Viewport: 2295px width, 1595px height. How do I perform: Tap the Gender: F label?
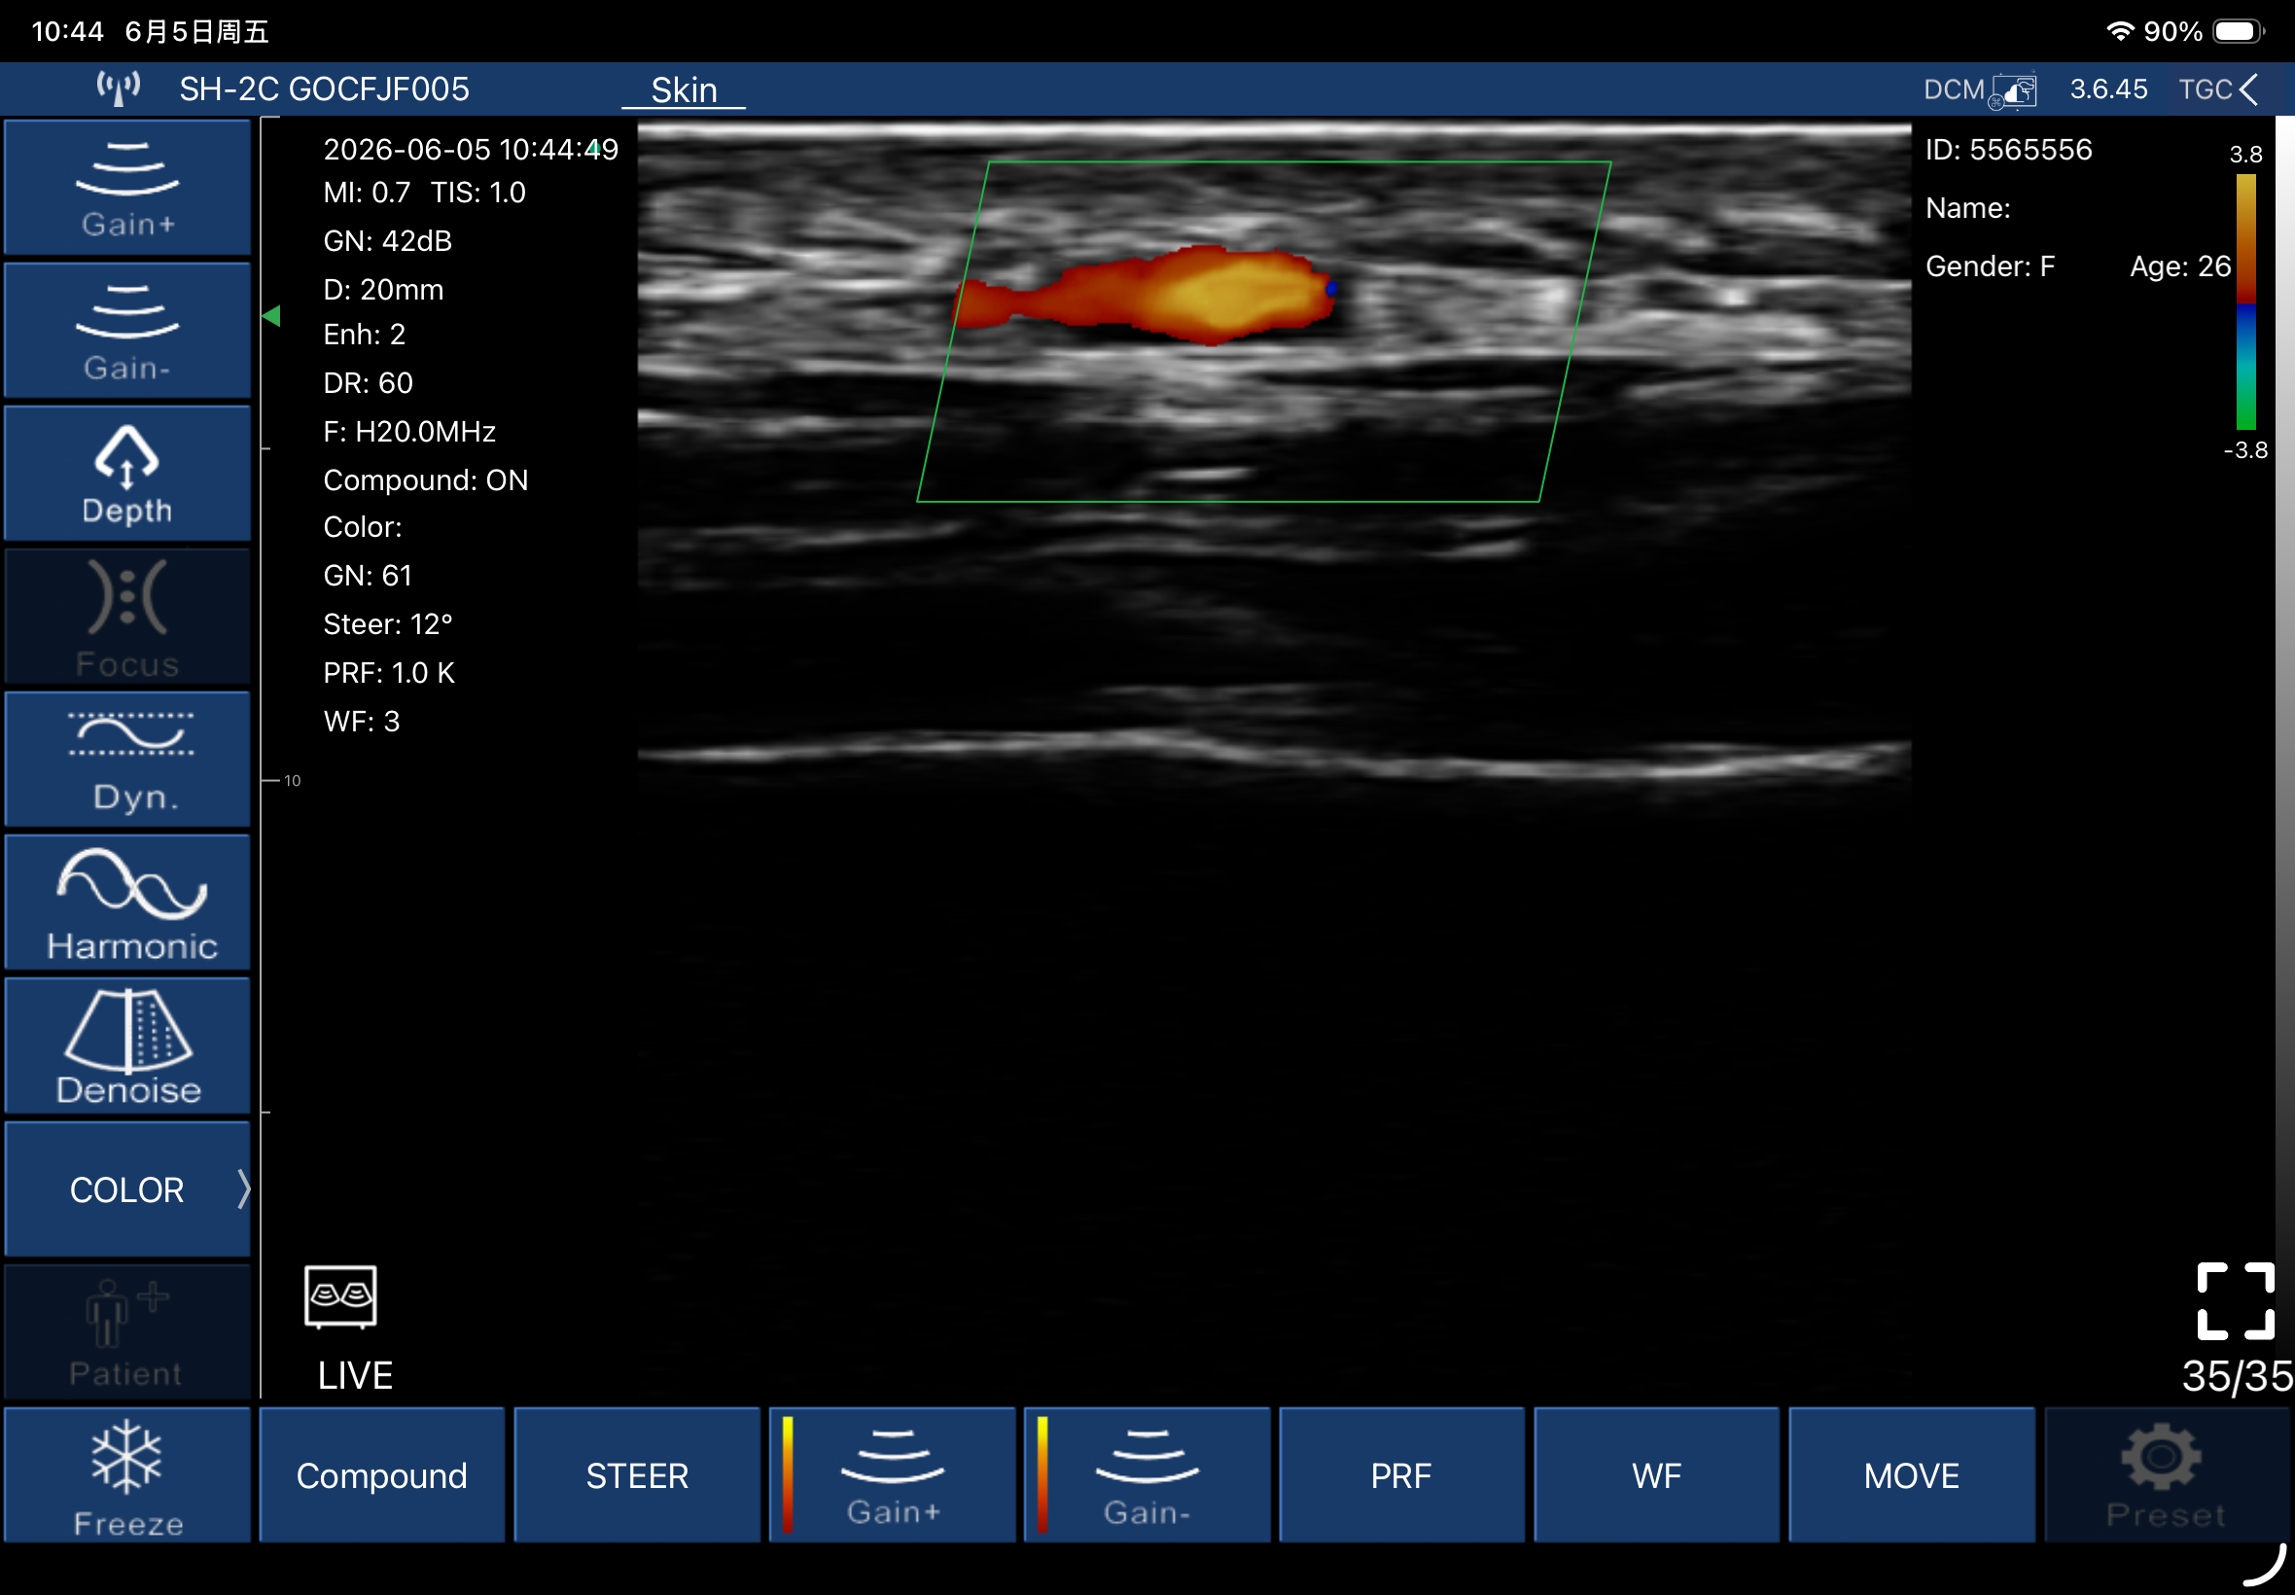(x=1991, y=266)
